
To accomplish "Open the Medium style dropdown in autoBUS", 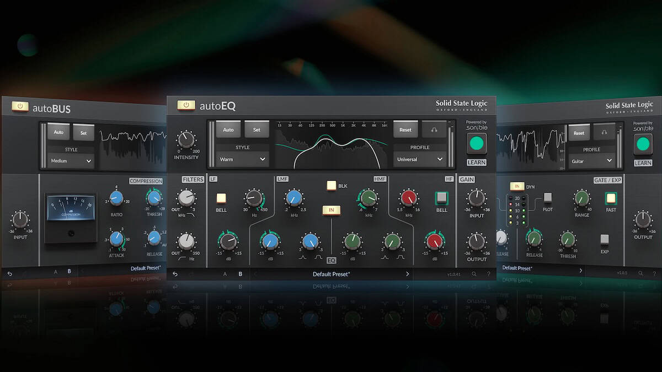I will [71, 161].
